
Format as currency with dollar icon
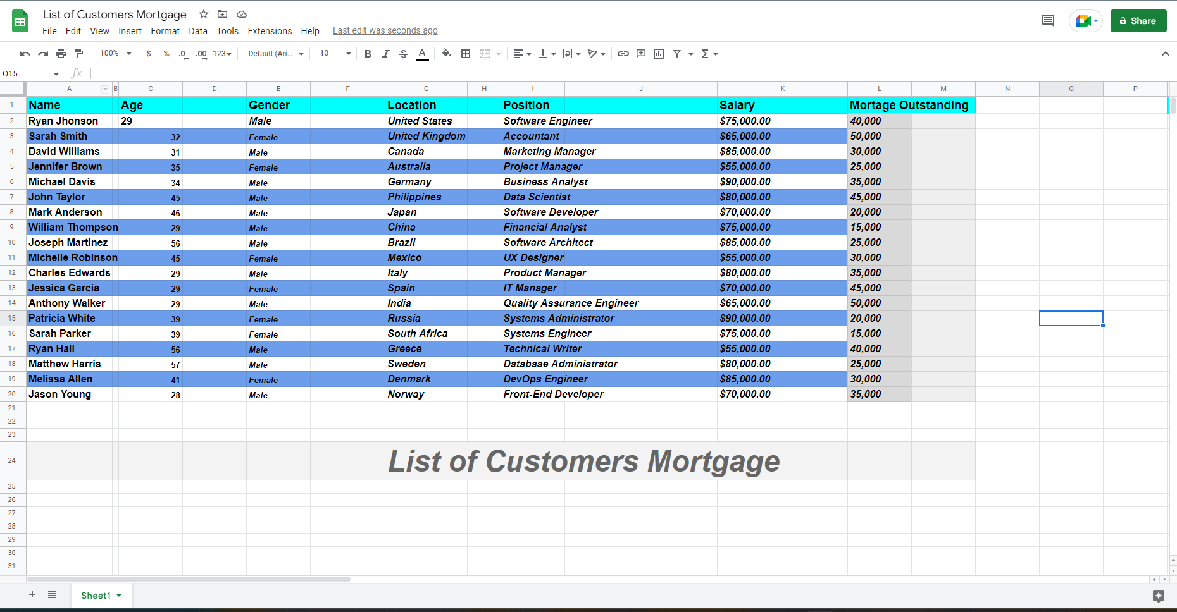coord(149,54)
